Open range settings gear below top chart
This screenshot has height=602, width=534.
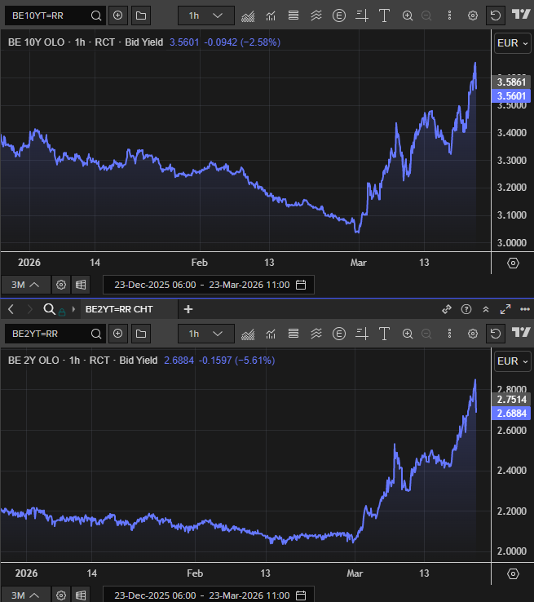[61, 285]
